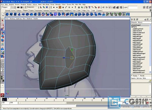Select the polygon sphere shelf icon
The image size is (152, 110).
pyautogui.click(x=7, y=14)
